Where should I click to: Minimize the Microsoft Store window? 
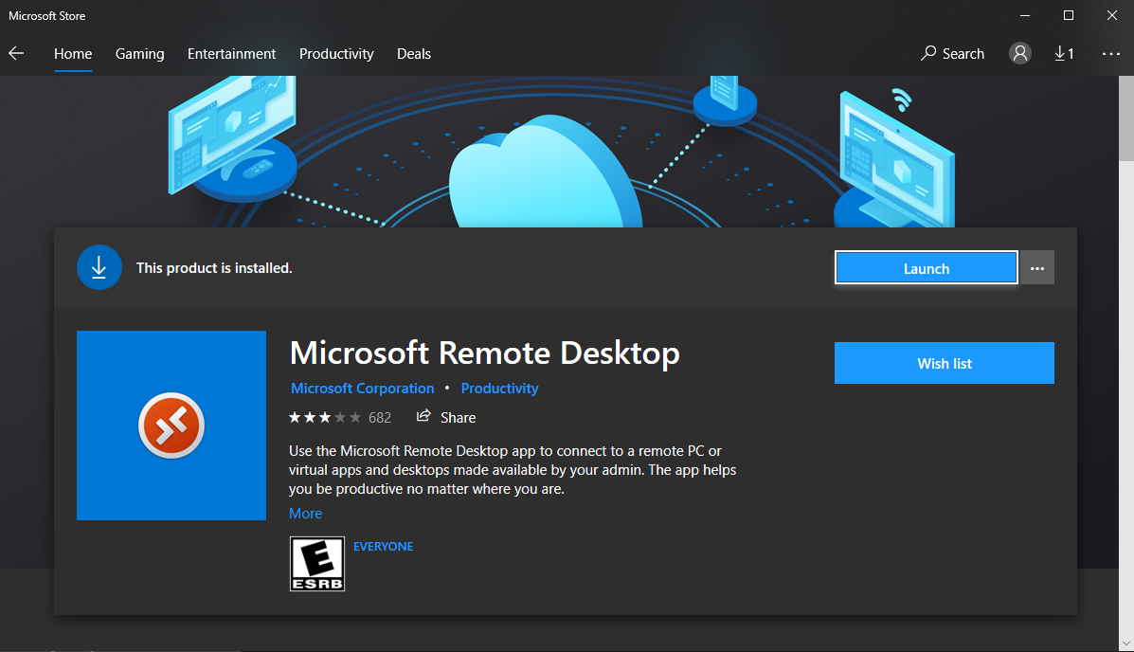1025,15
